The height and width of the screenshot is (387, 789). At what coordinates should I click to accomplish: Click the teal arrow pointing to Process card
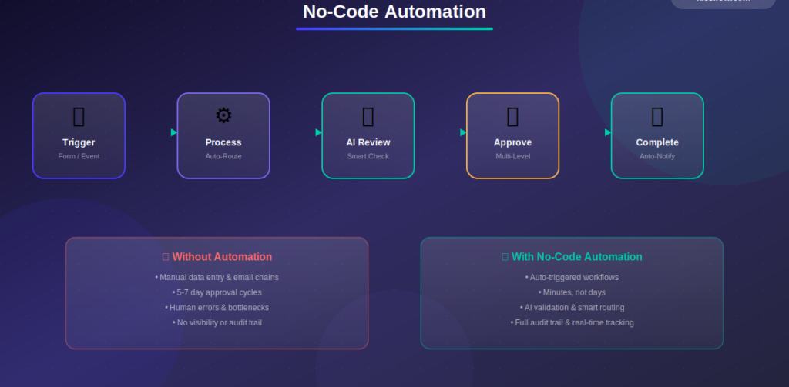click(x=174, y=132)
